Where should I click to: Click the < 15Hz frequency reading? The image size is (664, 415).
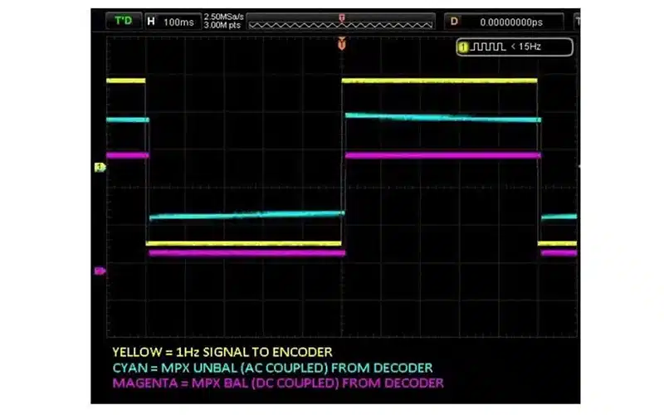[526, 46]
